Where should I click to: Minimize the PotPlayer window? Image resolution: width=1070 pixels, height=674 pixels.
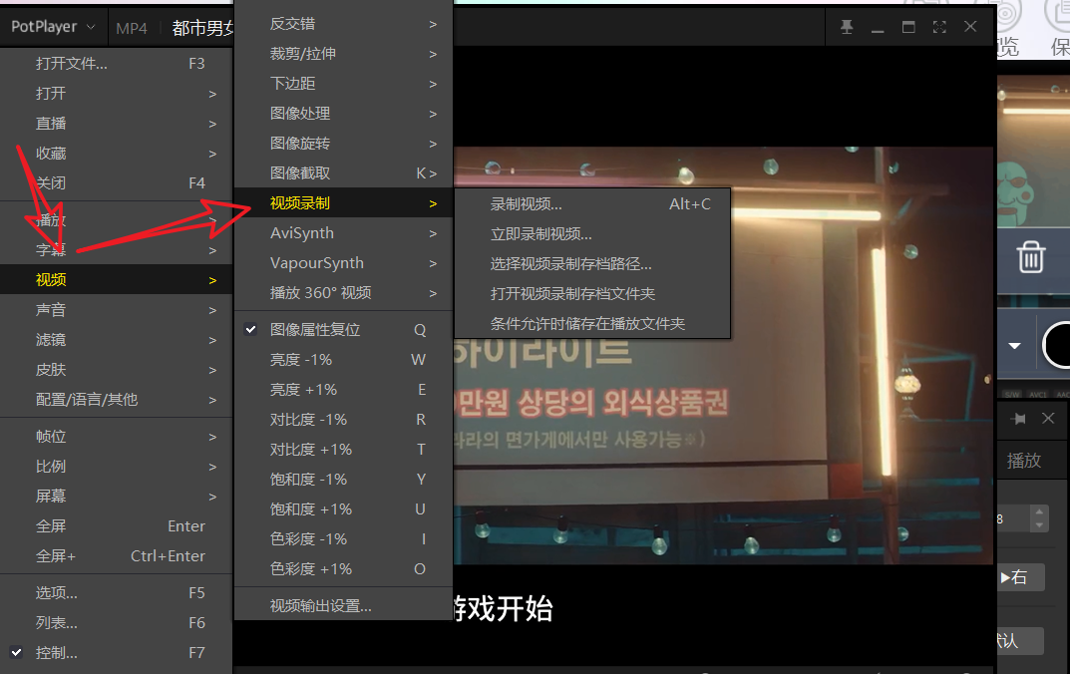click(x=878, y=28)
